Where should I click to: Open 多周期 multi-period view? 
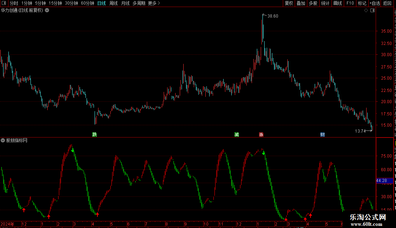(x=139, y=3)
